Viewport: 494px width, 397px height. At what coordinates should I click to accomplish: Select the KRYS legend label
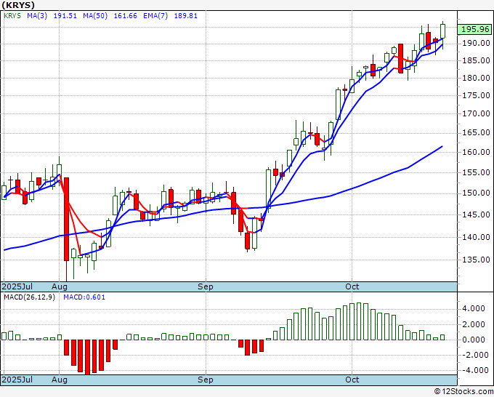[x=12, y=16]
